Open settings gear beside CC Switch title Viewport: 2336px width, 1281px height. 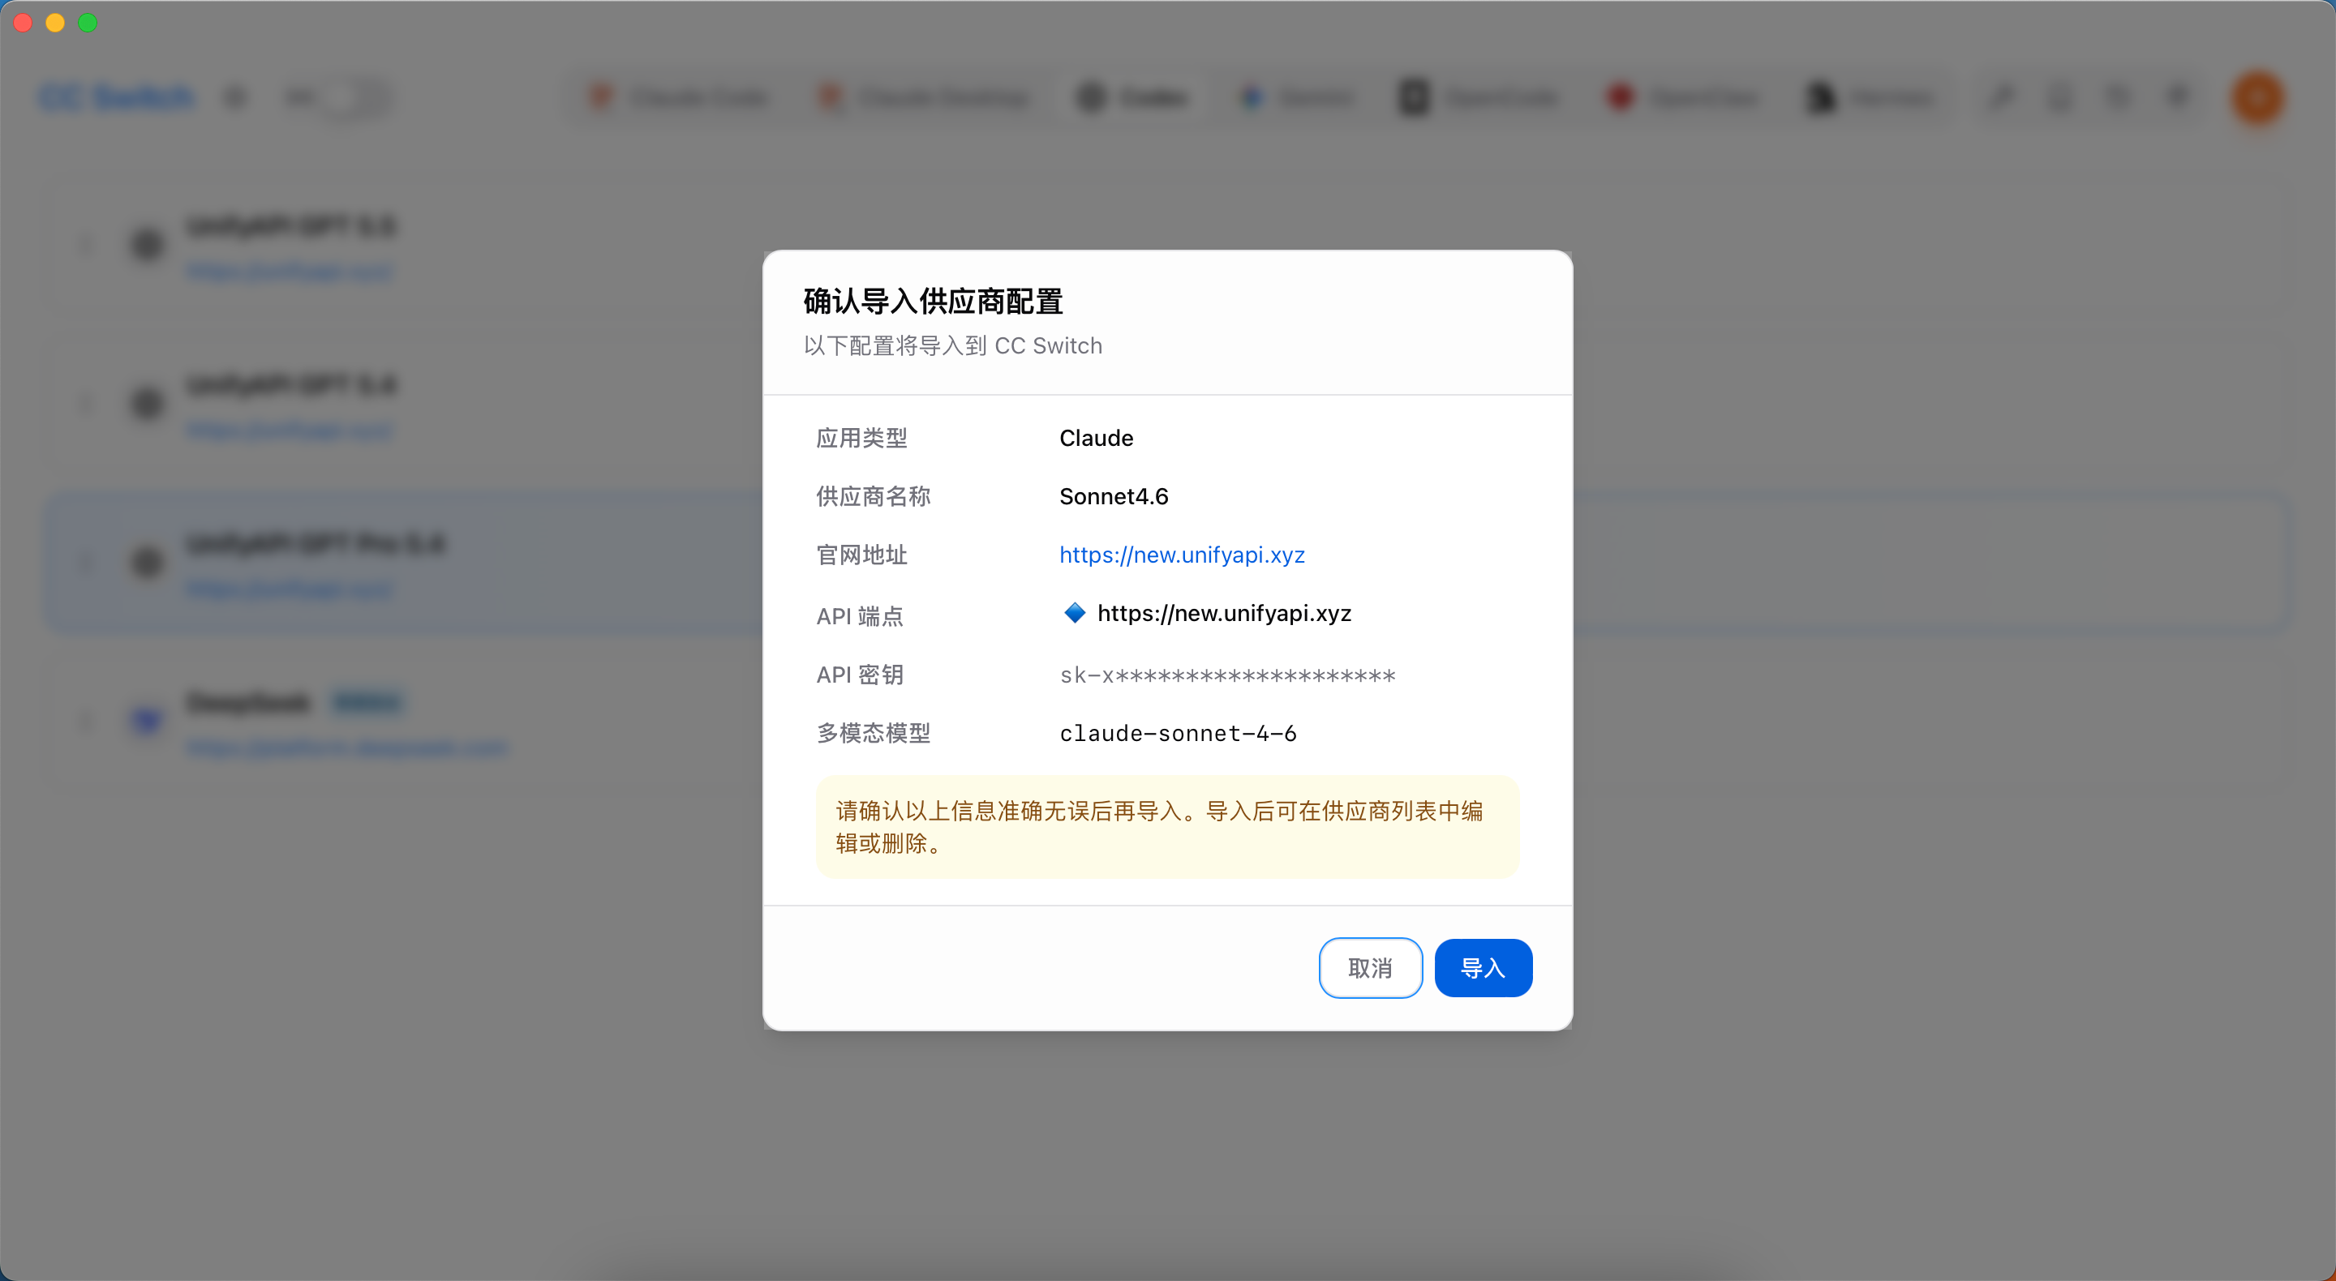pos(235,97)
